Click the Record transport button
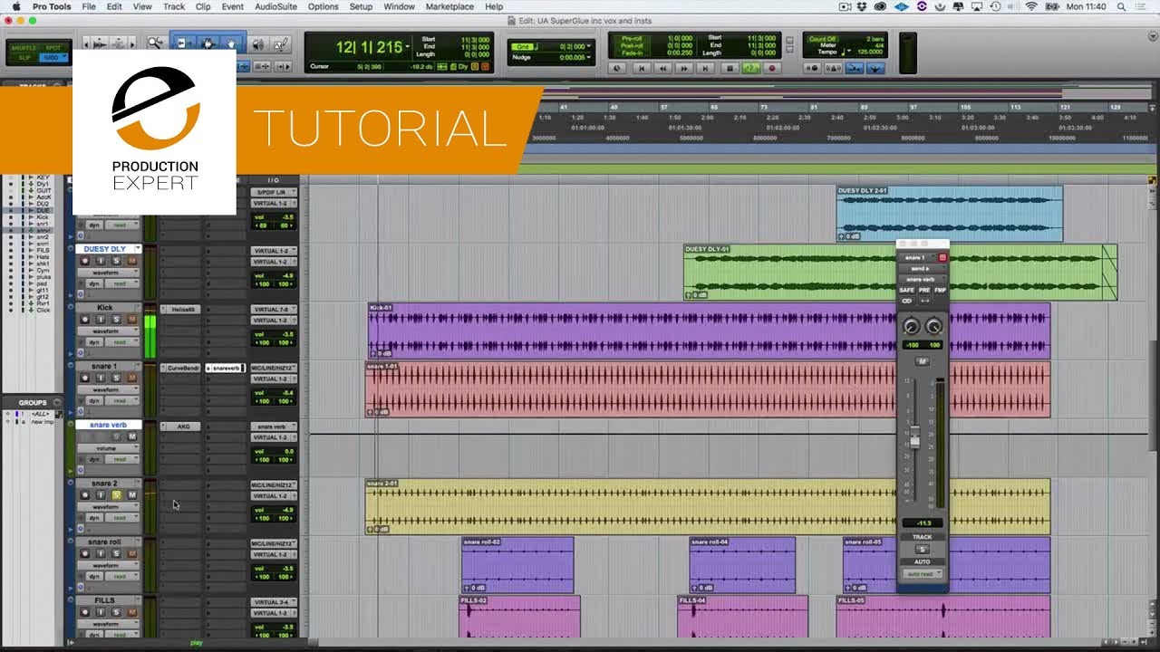 coord(772,68)
